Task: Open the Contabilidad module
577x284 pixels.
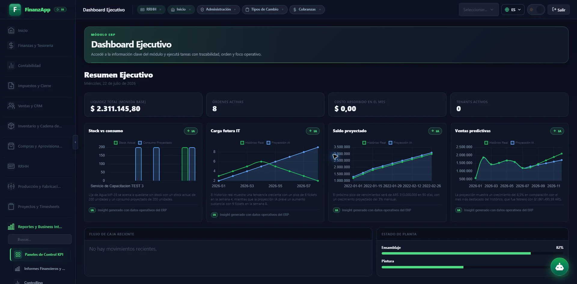Action: [x=38, y=66]
